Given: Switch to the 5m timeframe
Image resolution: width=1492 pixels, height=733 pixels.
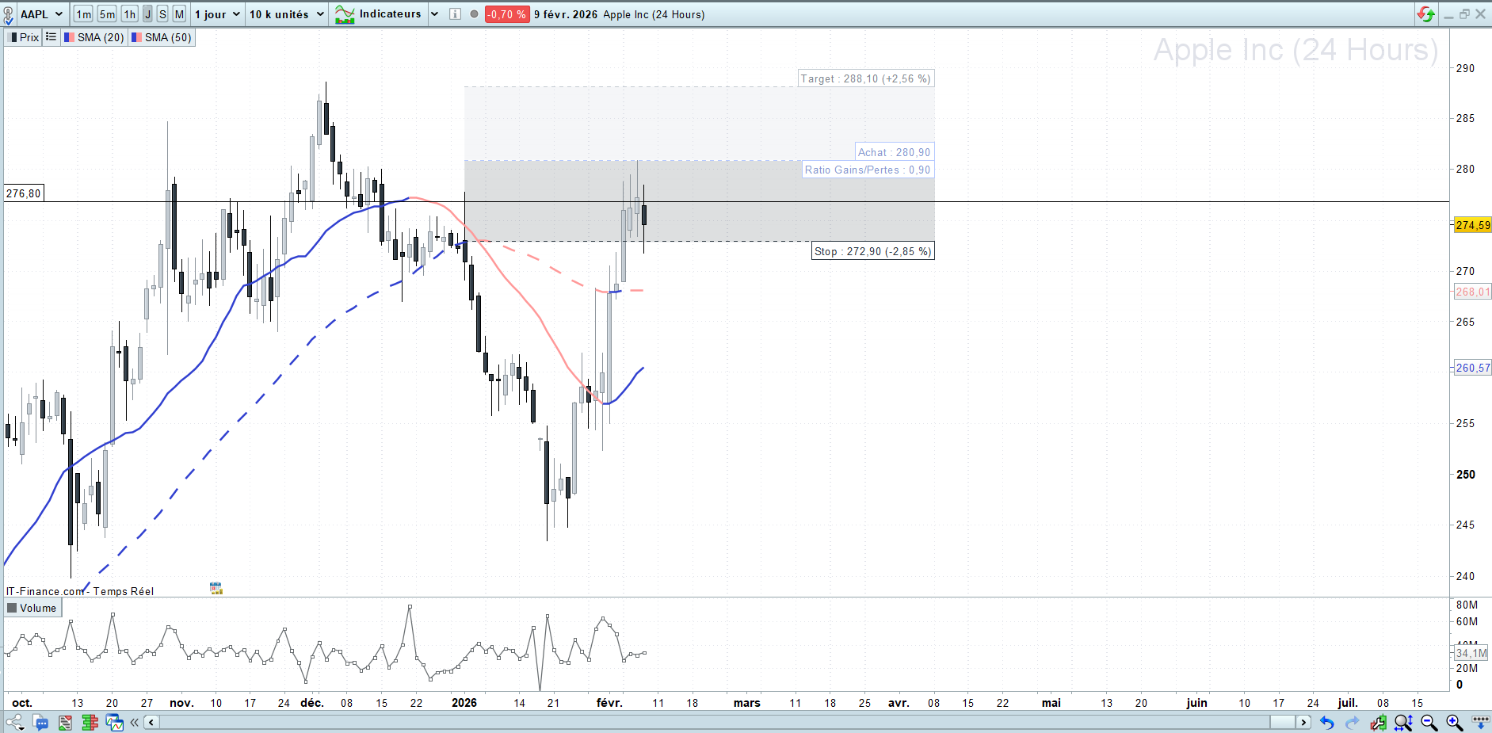Looking at the screenshot, I should tap(107, 14).
